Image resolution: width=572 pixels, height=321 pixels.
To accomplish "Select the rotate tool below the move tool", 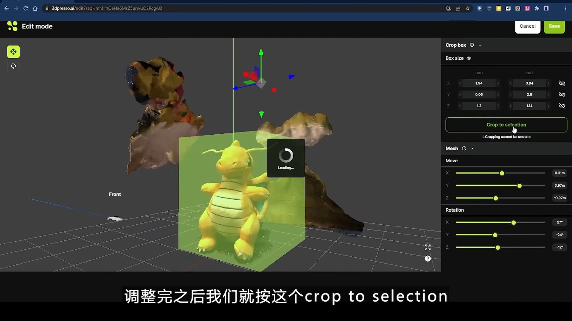I will [x=13, y=66].
